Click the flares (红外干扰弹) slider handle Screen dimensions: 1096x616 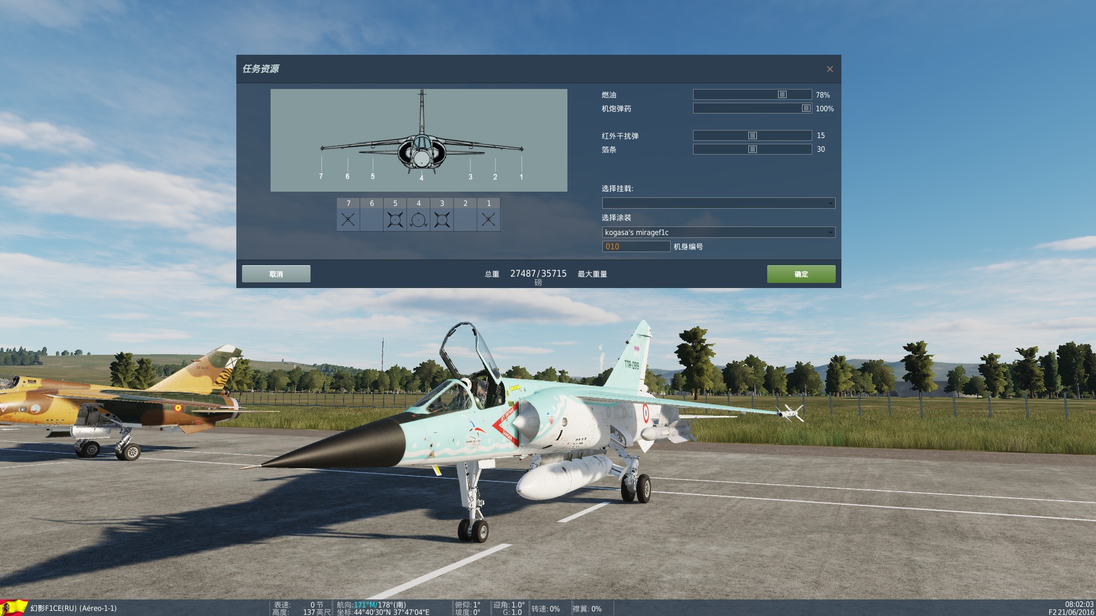(x=752, y=136)
